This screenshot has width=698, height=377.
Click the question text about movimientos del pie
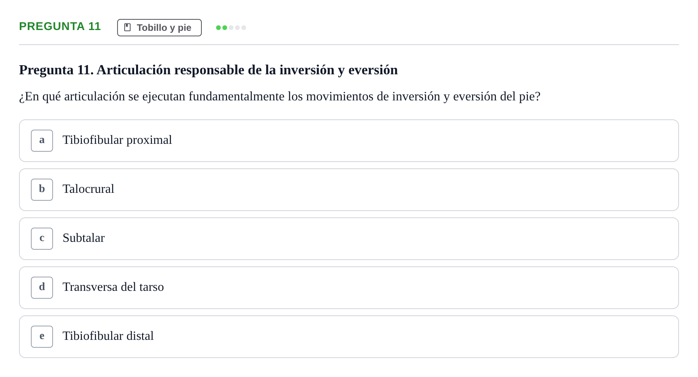280,96
